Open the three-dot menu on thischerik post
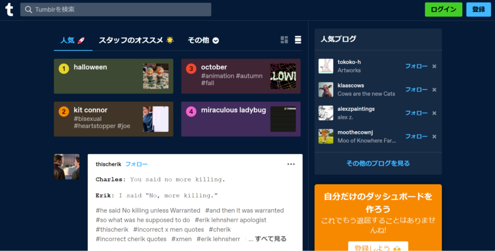This screenshot has height=251, width=495. click(291, 164)
